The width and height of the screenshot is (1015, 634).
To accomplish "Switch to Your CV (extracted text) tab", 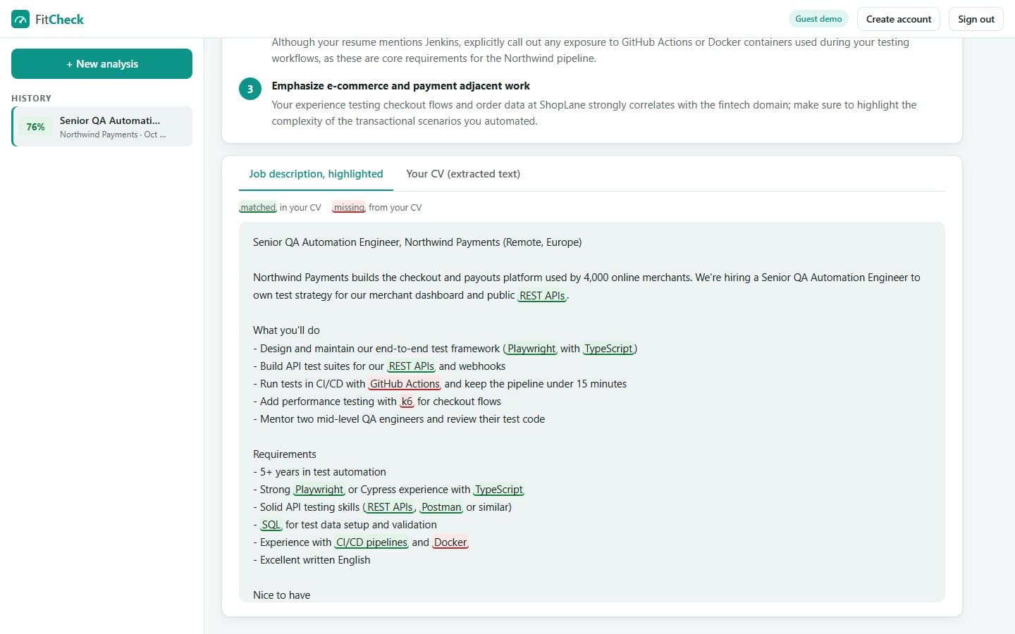I will pyautogui.click(x=463, y=174).
